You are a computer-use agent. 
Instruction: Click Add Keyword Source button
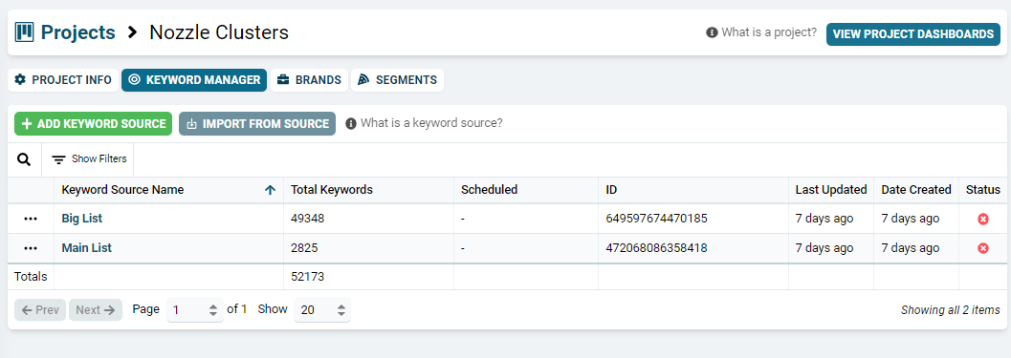point(94,123)
